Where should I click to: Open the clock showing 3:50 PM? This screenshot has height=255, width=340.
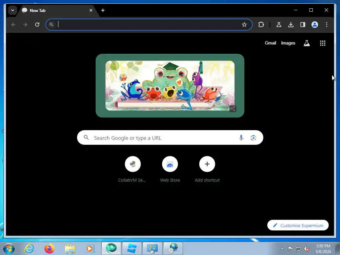click(x=323, y=249)
